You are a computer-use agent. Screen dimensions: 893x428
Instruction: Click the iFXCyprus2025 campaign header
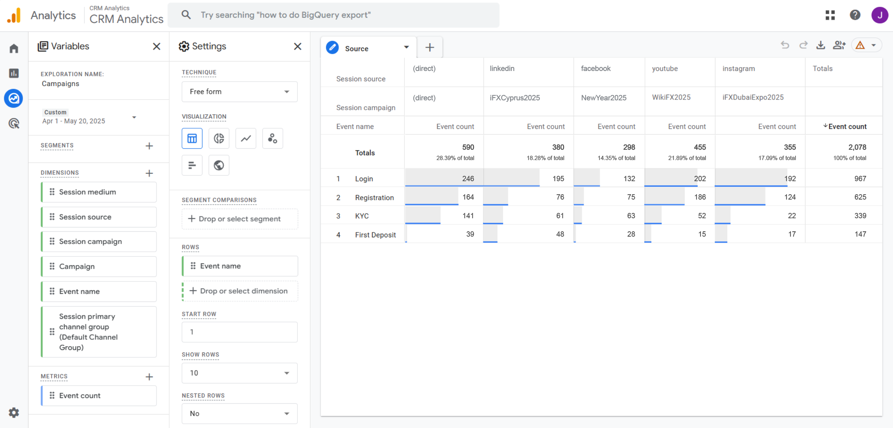pos(515,98)
